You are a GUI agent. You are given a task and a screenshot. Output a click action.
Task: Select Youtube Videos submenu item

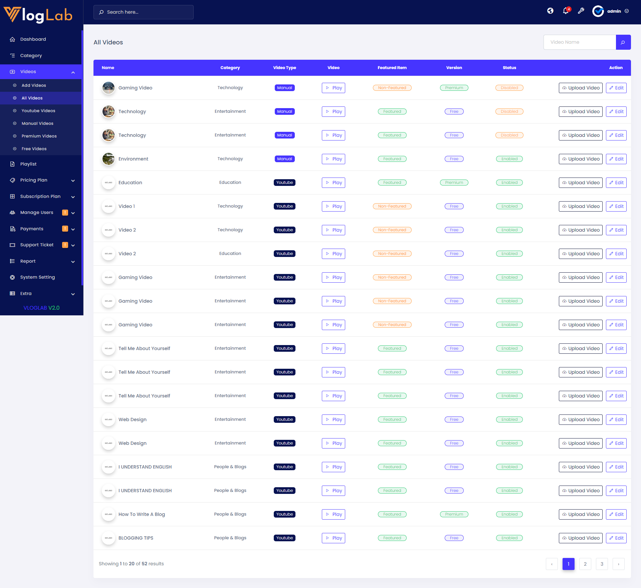[38, 111]
